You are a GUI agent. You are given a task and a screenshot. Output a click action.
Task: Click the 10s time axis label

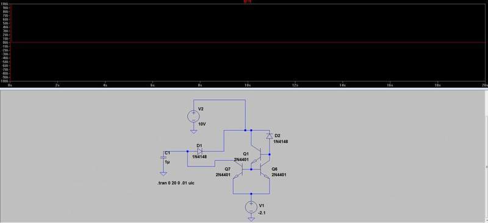[248, 85]
